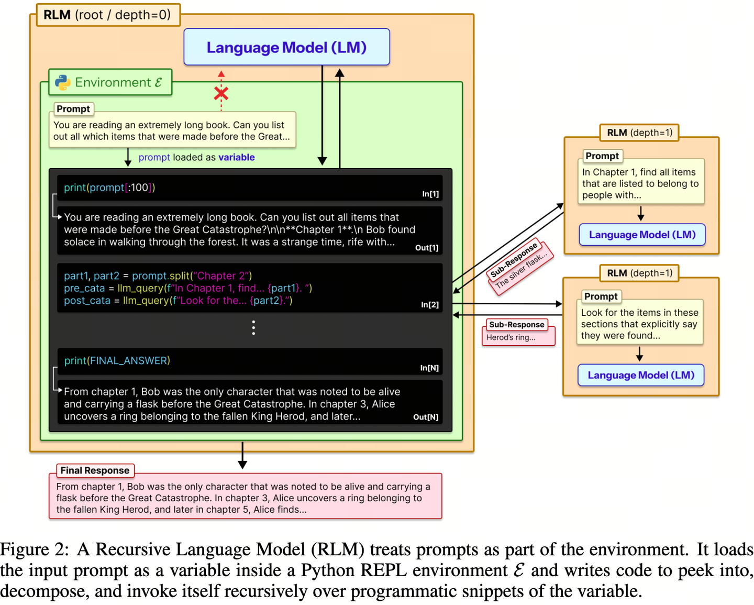This screenshot has width=754, height=605.
Task: Toggle the 'prompt loaded as variable' label
Action: click(x=196, y=157)
